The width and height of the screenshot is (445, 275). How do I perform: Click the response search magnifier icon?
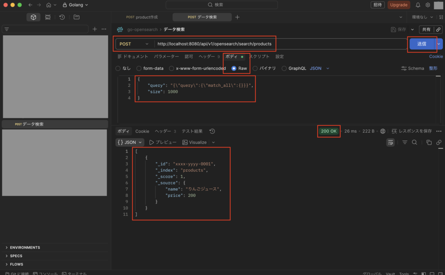pyautogui.click(x=415, y=142)
